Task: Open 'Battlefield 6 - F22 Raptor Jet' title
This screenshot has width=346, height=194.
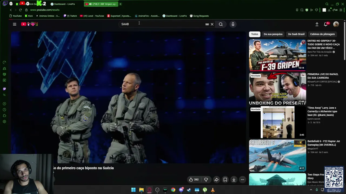Action: (324, 143)
